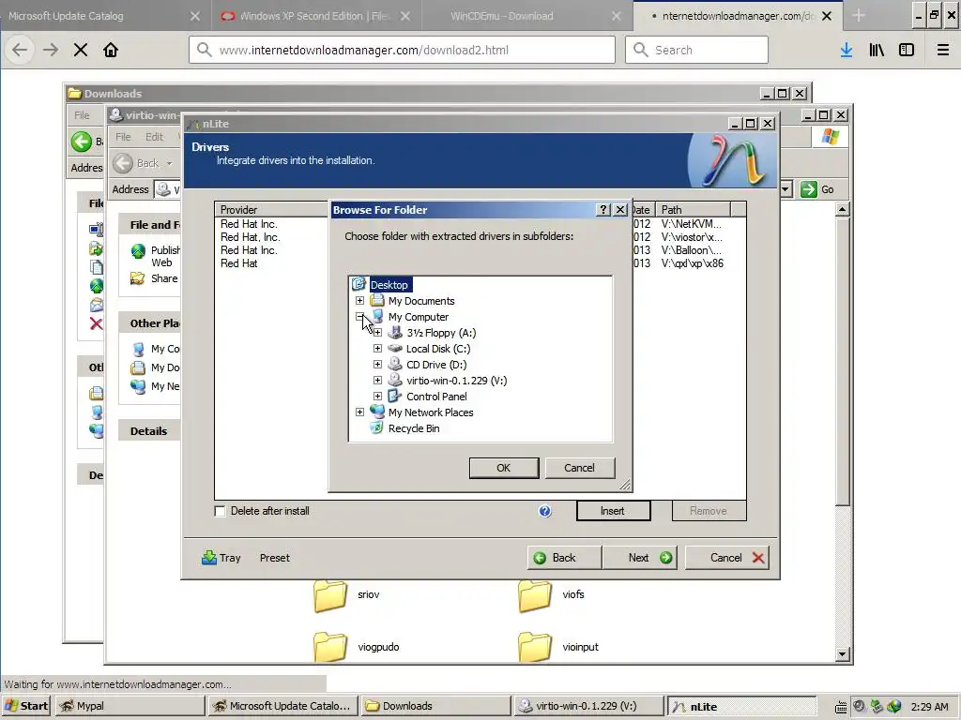This screenshot has height=720, width=961.
Task: Go Back in nLite wizard
Action: click(x=564, y=558)
